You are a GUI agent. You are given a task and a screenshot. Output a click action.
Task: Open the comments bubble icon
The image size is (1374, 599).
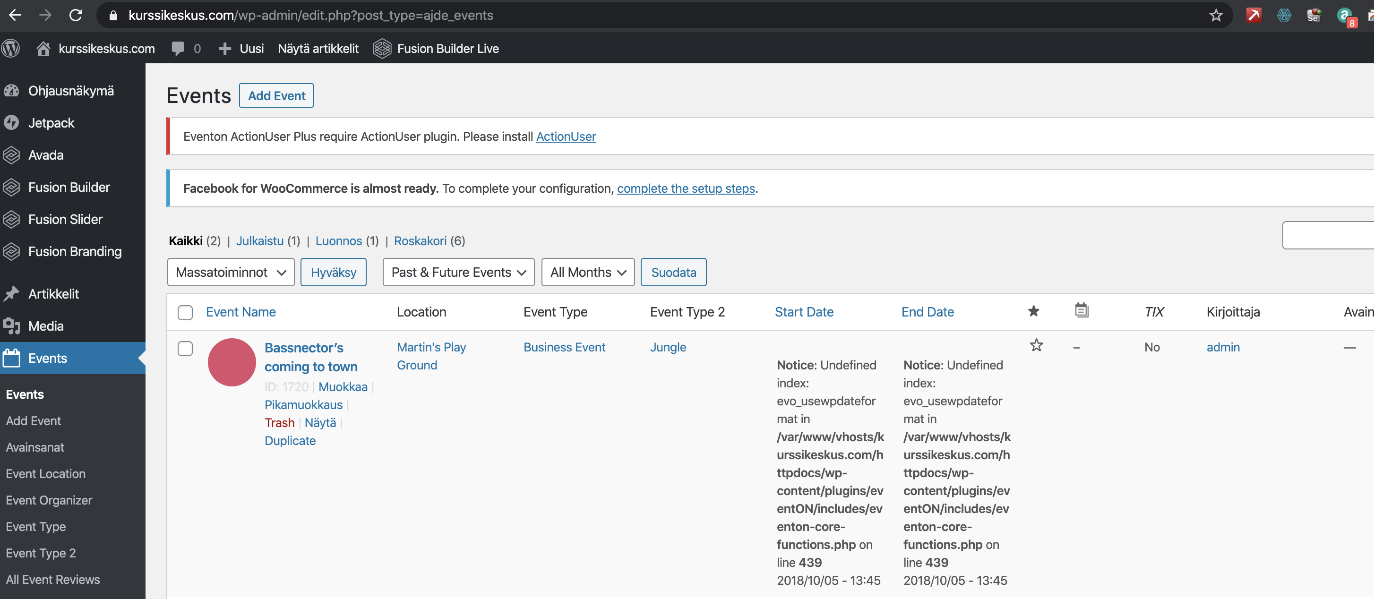[178, 49]
